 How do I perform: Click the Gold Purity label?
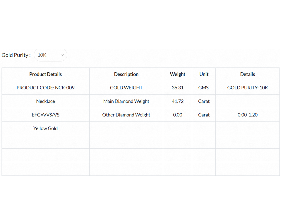[x=16, y=55]
